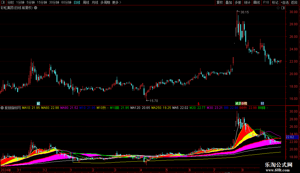
Task: Click the 解 event marker on chart
Action: point(38,104)
